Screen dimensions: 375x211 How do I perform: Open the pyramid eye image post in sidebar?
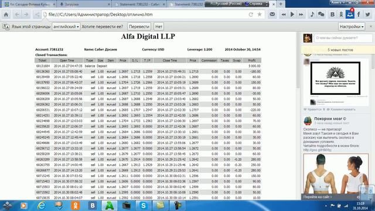click(x=335, y=78)
